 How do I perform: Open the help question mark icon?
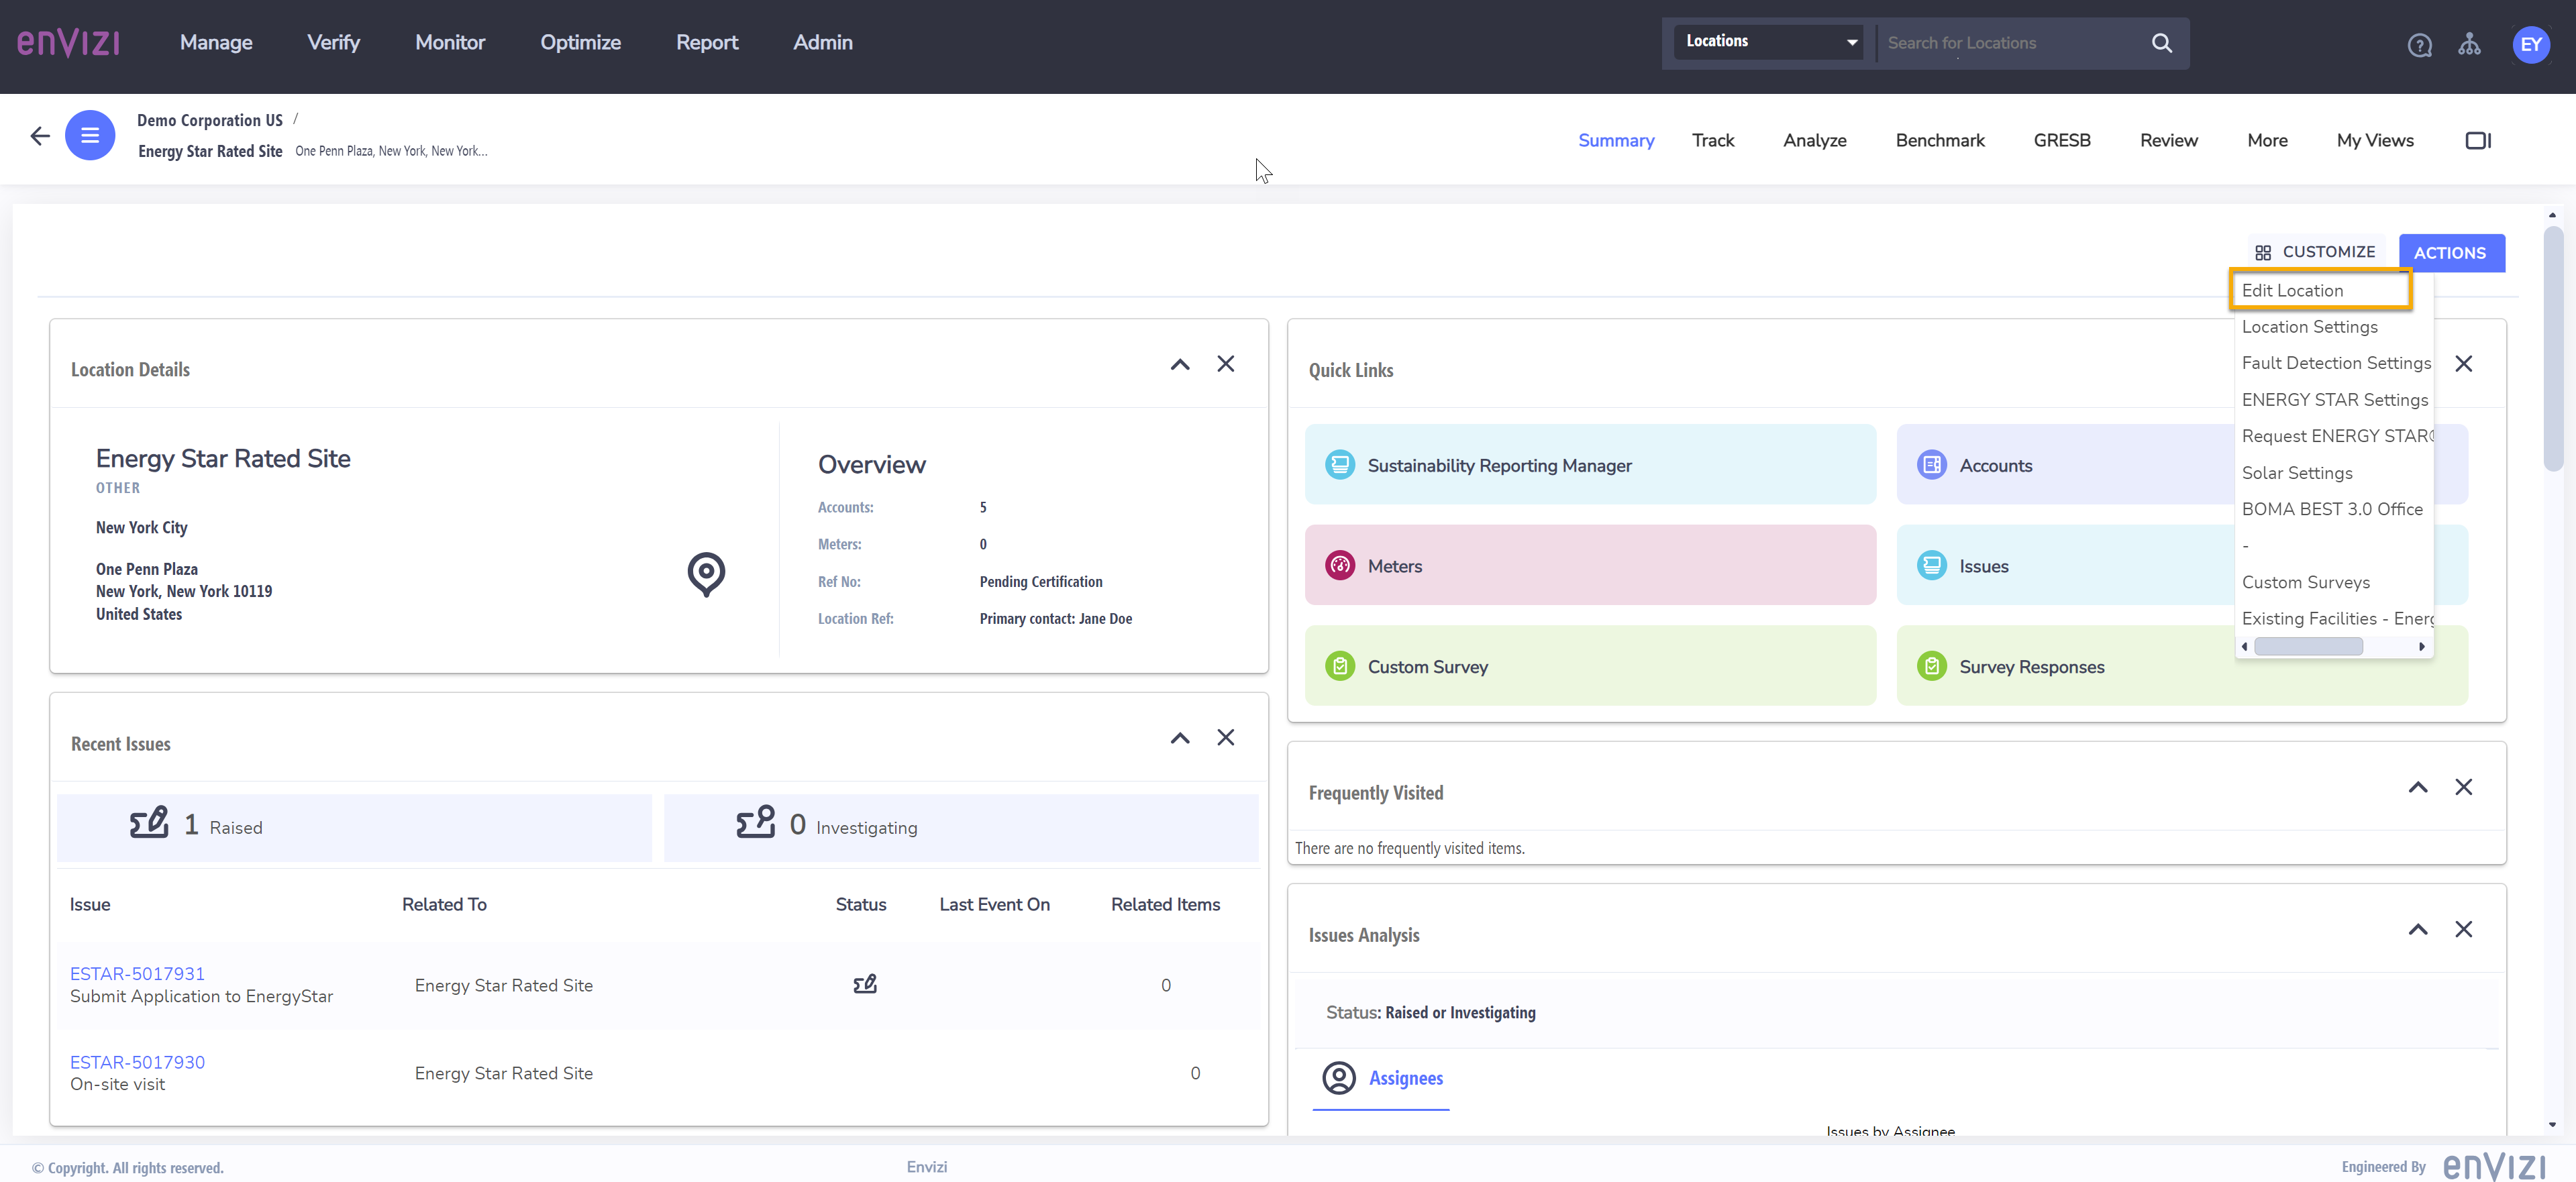(2419, 45)
